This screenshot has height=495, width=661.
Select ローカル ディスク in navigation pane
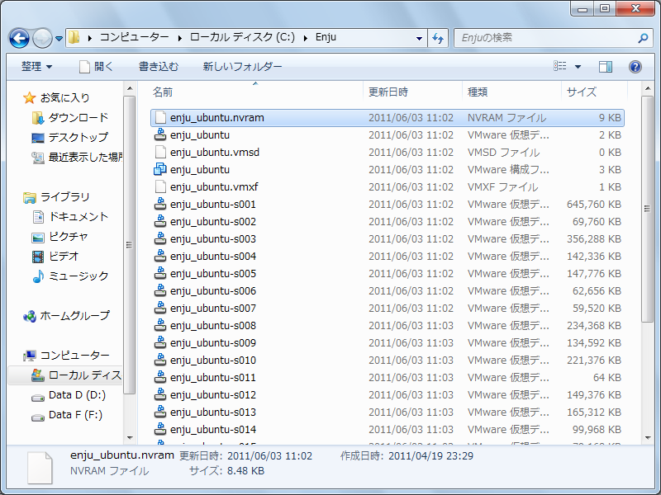(85, 375)
